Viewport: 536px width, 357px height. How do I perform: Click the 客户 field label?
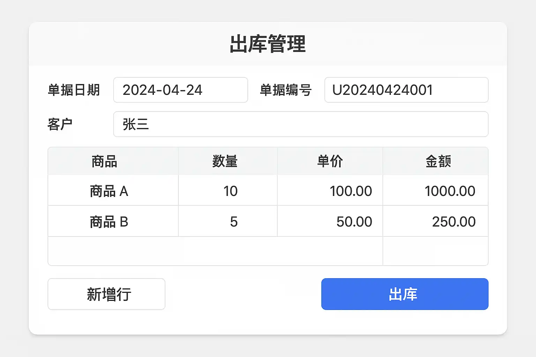(60, 124)
